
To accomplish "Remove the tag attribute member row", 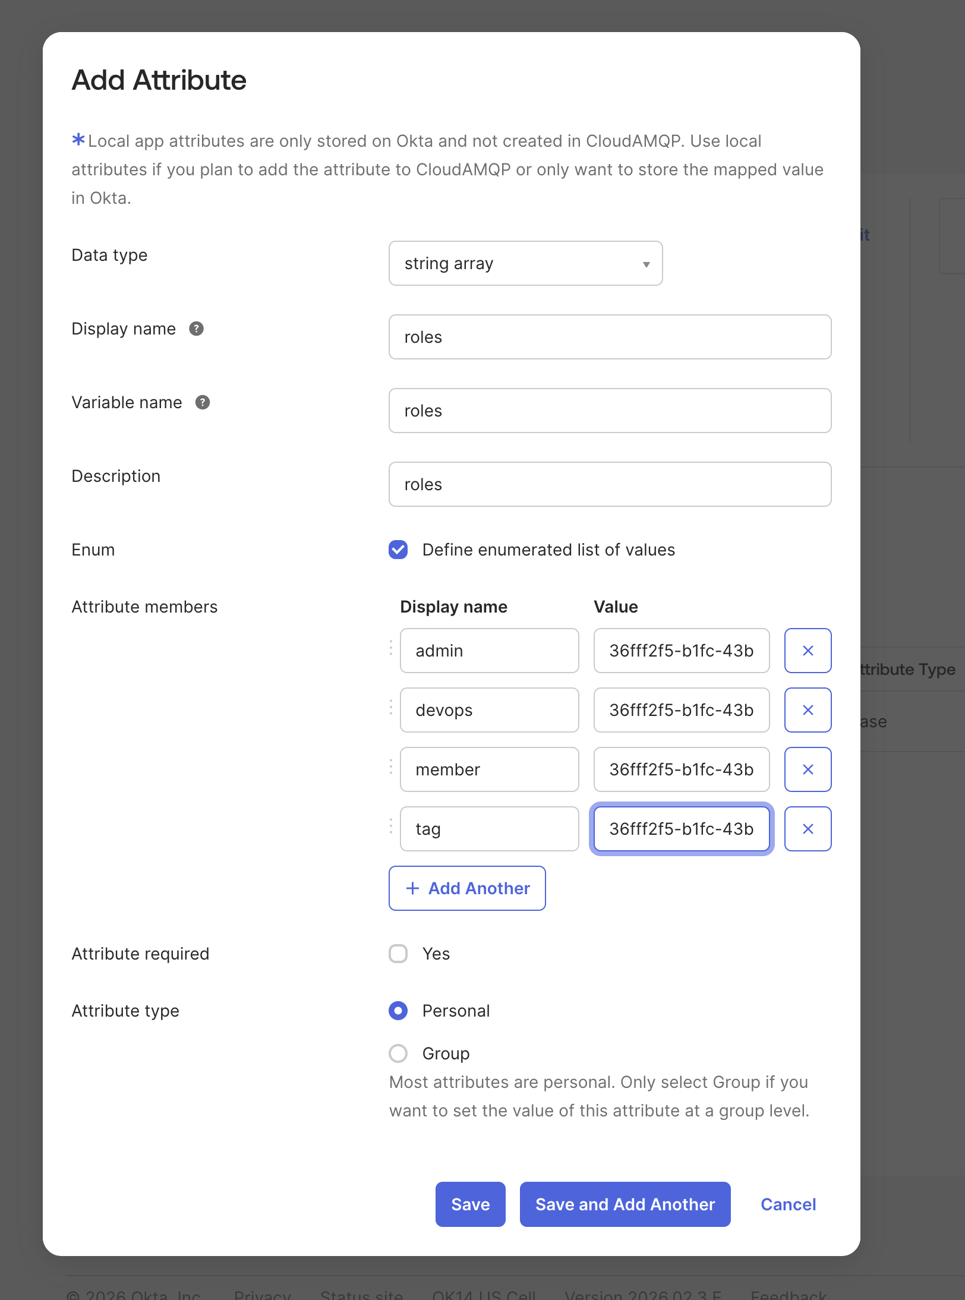I will coord(808,829).
